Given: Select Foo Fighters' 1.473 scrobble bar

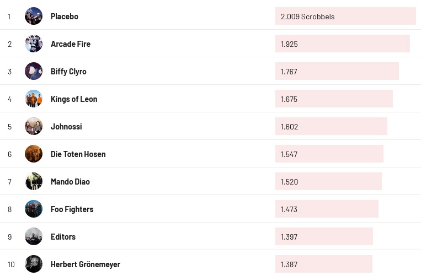Looking at the screenshot, I should coord(327,209).
